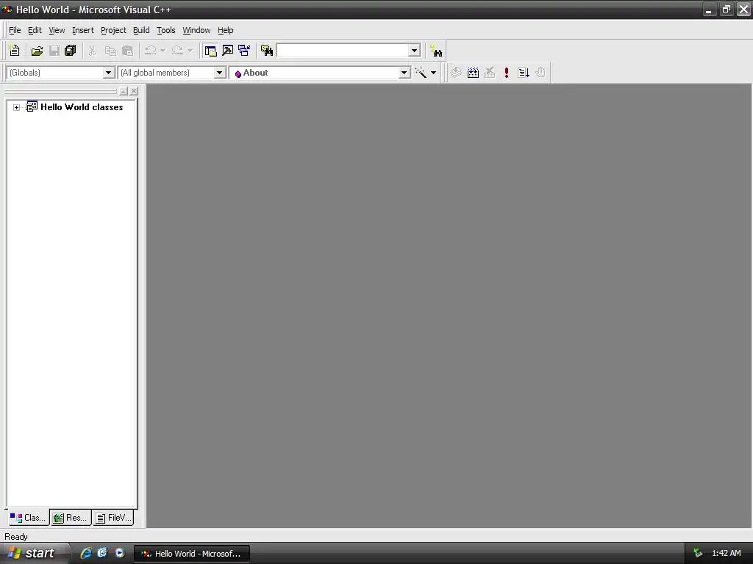Viewport: 753px width, 564px height.
Task: Click the Windows start button
Action: [34, 553]
